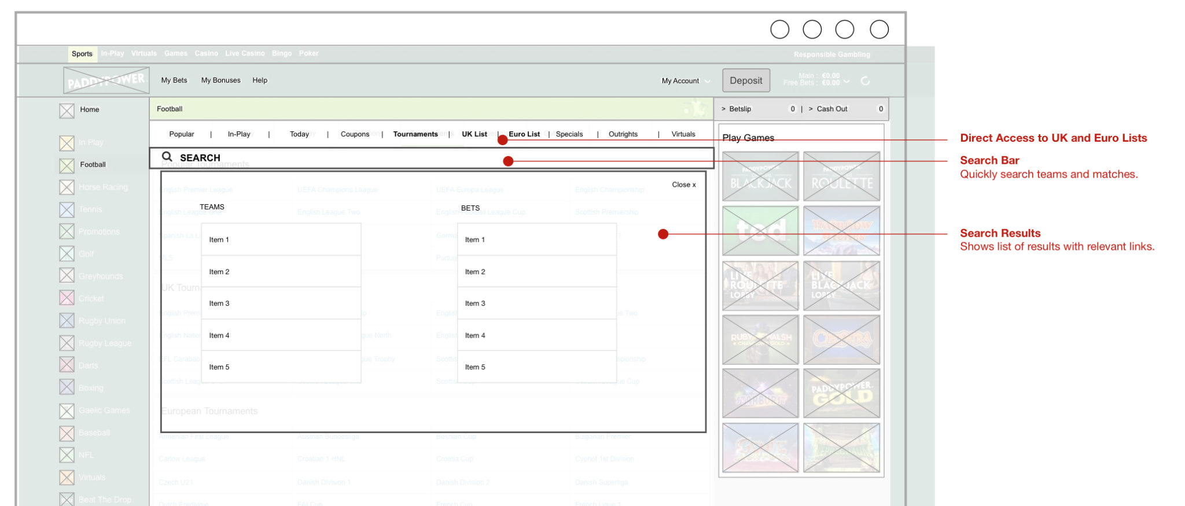
Task: Open My Bets link
Action: tap(174, 80)
